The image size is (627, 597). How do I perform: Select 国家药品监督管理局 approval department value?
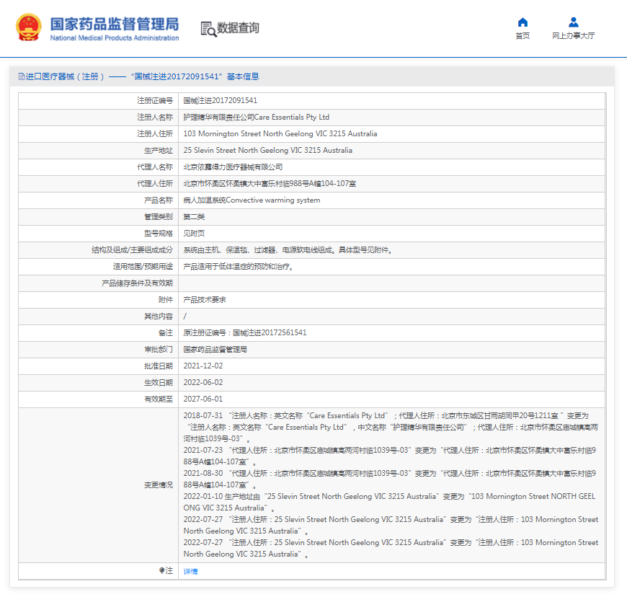coord(215,350)
